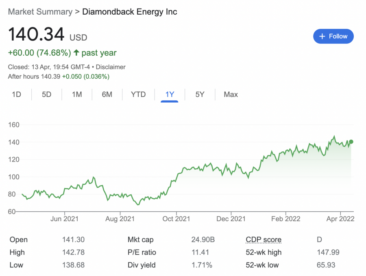Show the Max chart range
The width and height of the screenshot is (366, 276).
point(231,94)
